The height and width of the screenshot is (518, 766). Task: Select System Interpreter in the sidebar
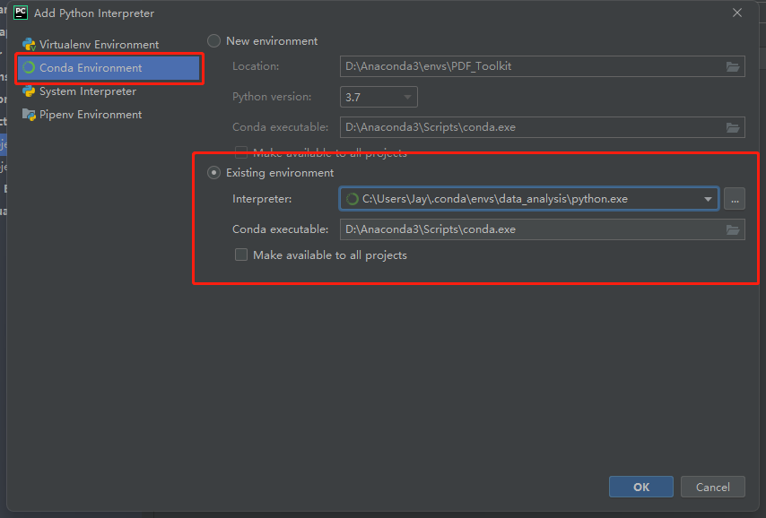[x=80, y=91]
